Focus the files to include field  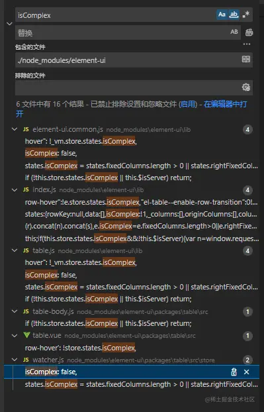tap(128, 60)
